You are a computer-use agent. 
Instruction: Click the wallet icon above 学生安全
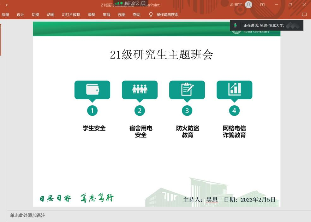(92, 90)
